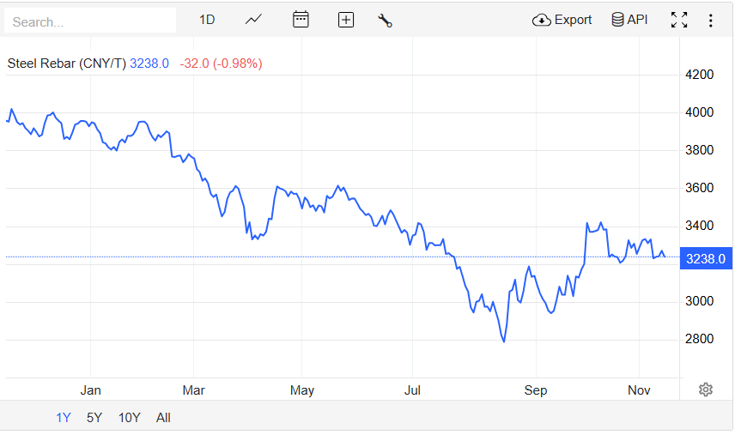The image size is (735, 441).
Task: Open the 1D interval dropdown
Action: [x=207, y=20]
